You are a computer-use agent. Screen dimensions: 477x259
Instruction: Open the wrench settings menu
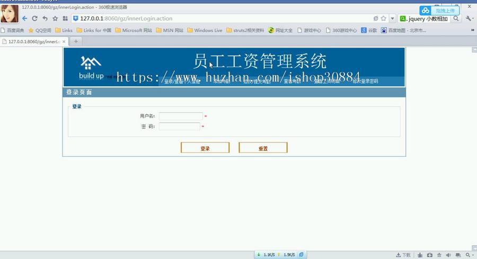[x=469, y=19]
